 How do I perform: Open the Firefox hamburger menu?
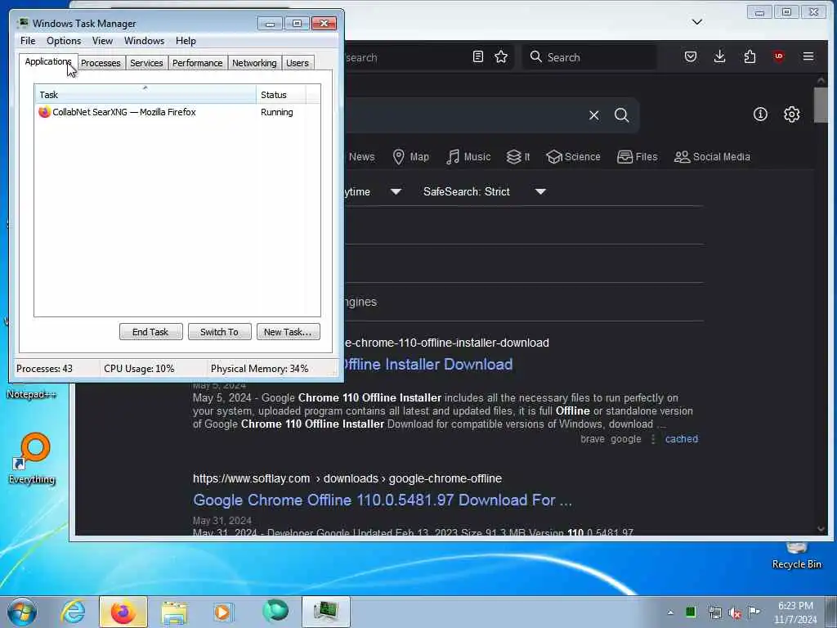(808, 56)
